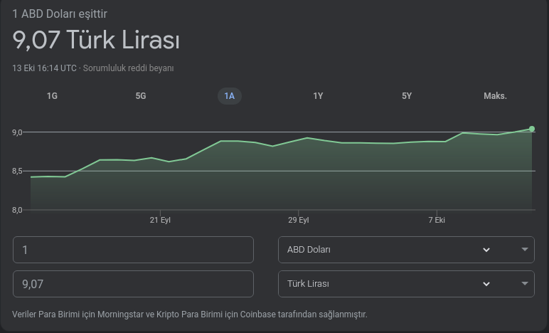The image size is (549, 333).
Task: Select the highlighted 1A range tab
Action: tap(229, 96)
